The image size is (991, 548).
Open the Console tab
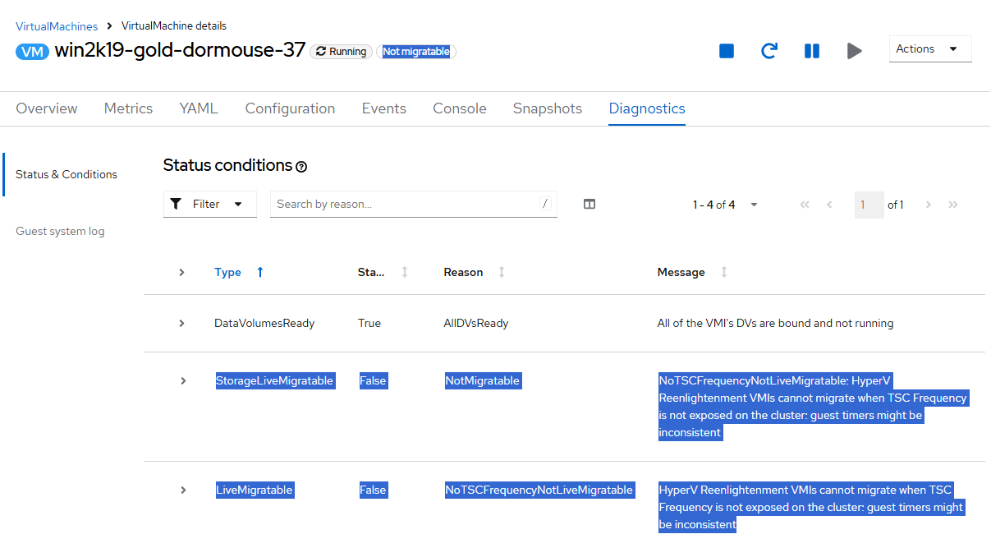[460, 108]
